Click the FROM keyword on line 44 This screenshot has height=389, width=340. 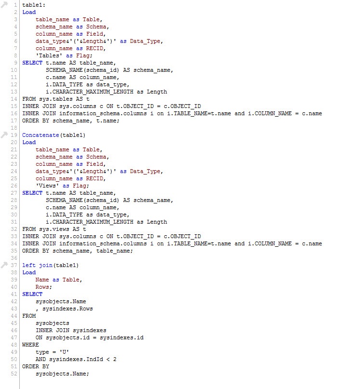(x=29, y=316)
